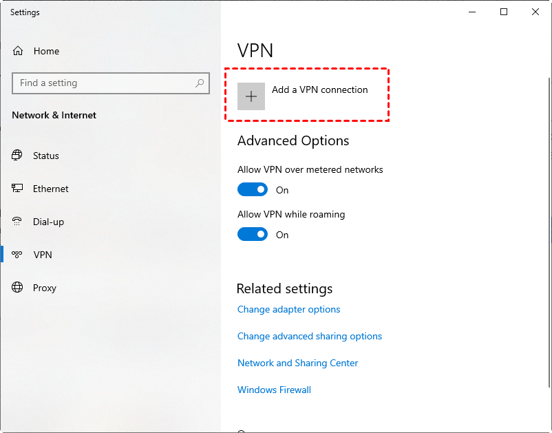
Task: Click the Dial-up phone icon
Action: pyautogui.click(x=17, y=222)
